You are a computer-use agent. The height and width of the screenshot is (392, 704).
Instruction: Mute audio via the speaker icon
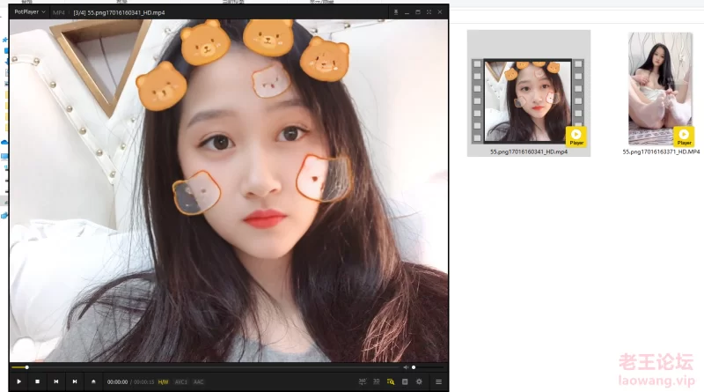click(x=406, y=367)
